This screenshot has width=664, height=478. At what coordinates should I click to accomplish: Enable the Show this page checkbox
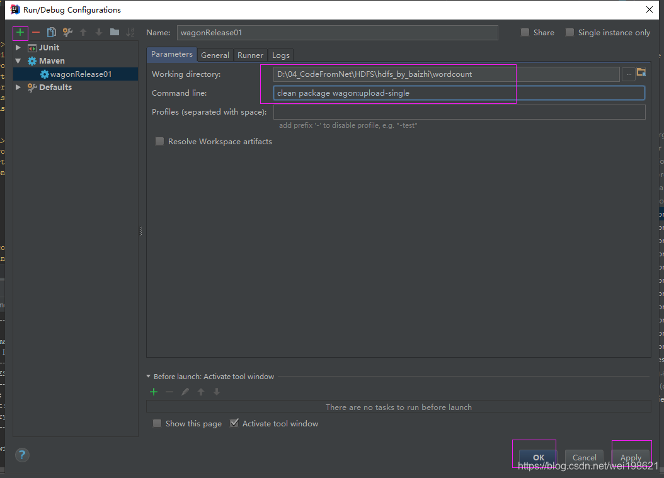point(157,423)
